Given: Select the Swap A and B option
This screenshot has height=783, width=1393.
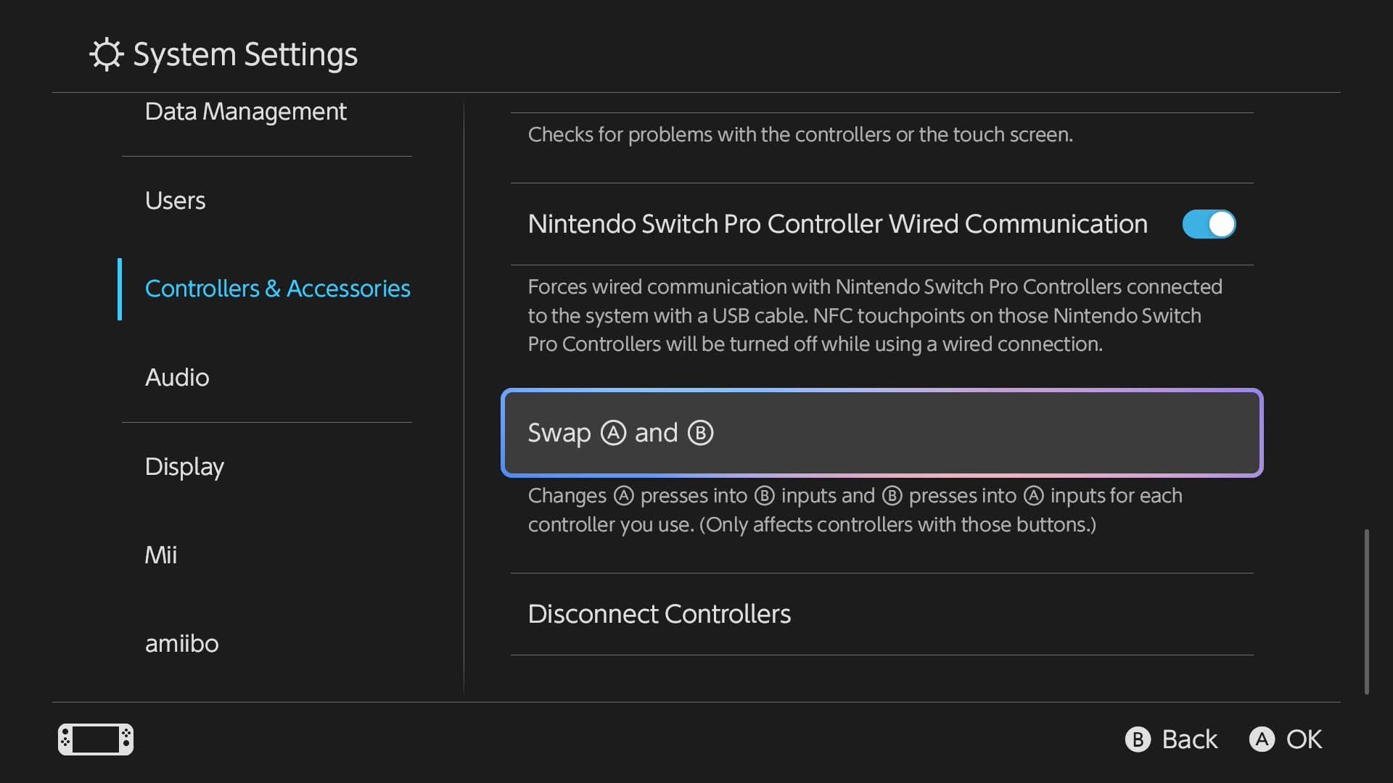Looking at the screenshot, I should click(x=882, y=433).
